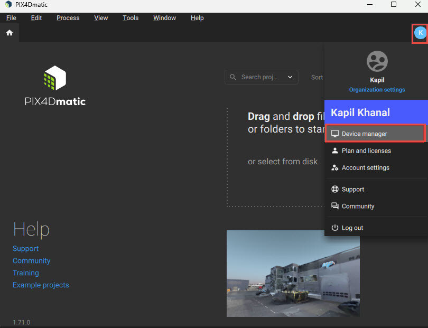Open the Tools menu

[131, 18]
